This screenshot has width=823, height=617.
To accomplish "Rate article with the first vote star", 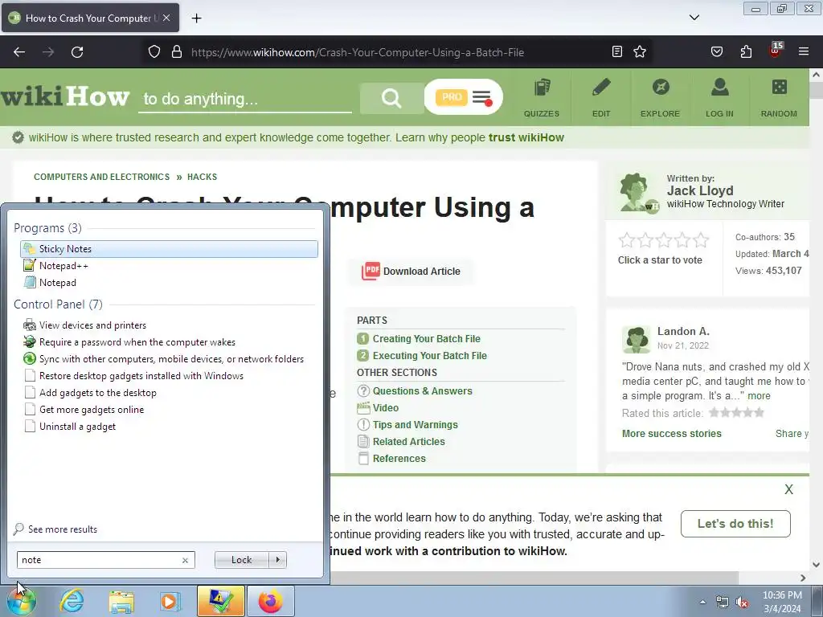I will (627, 240).
